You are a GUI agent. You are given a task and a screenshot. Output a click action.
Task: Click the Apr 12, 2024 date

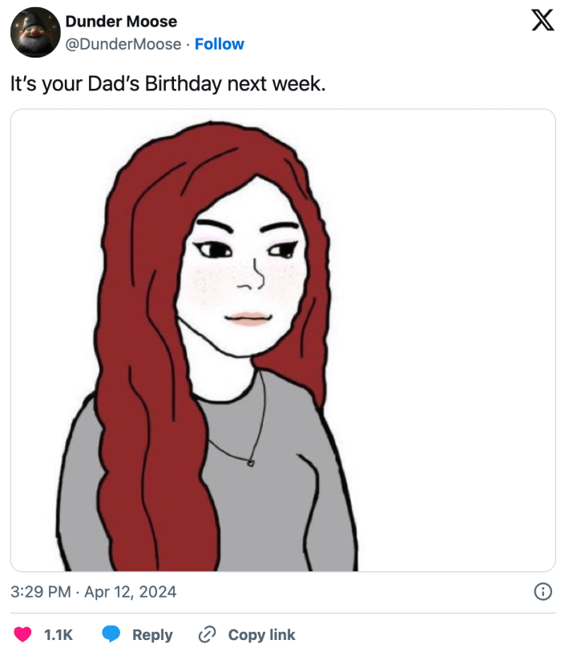pyautogui.click(x=131, y=592)
